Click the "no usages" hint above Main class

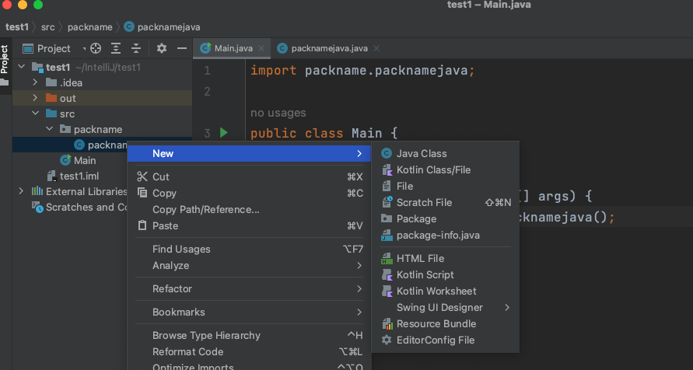[278, 113]
